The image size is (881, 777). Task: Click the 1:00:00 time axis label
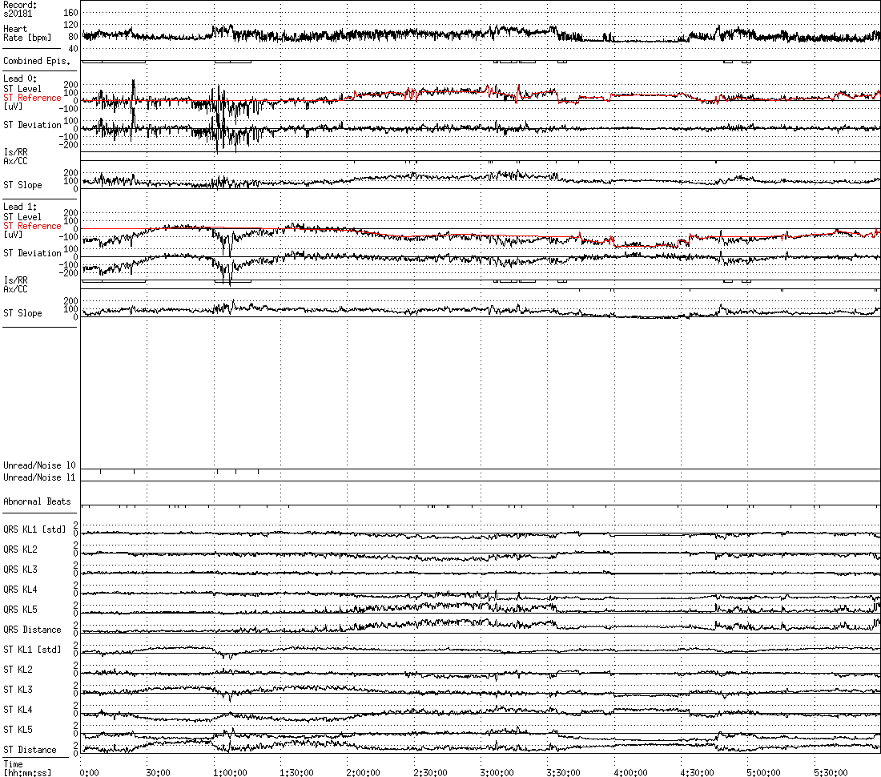(x=230, y=772)
